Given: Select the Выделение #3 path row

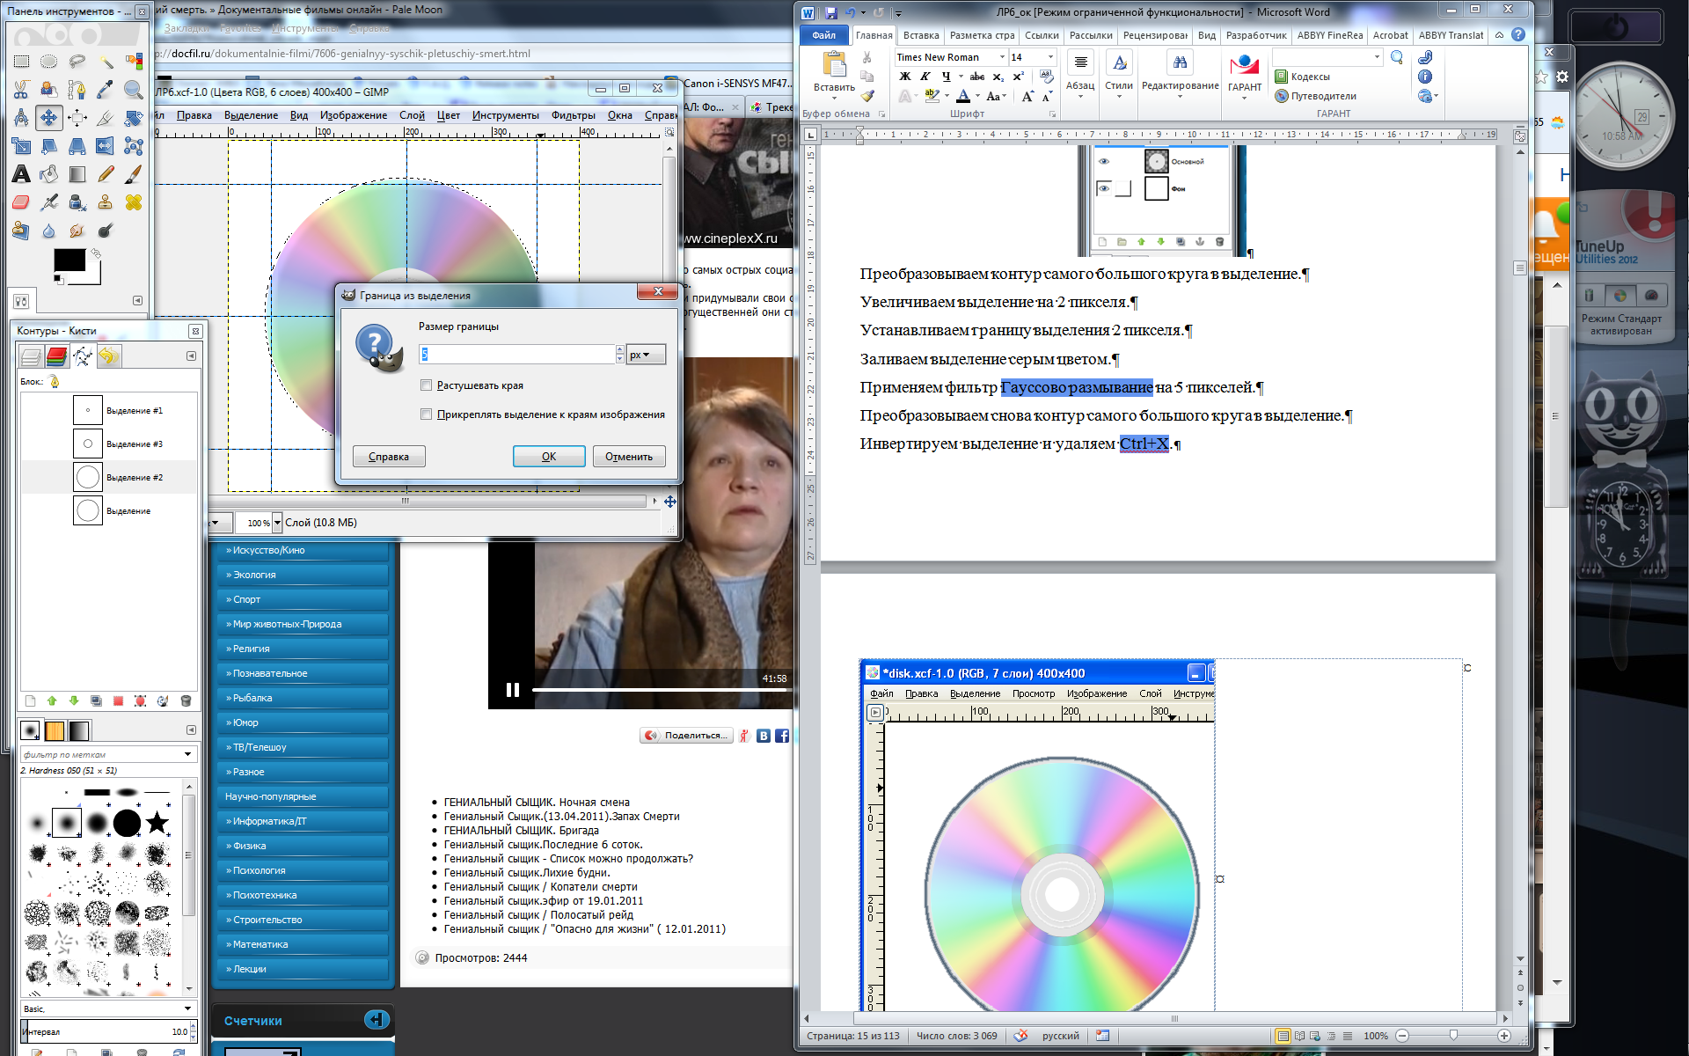Looking at the screenshot, I should point(109,444).
